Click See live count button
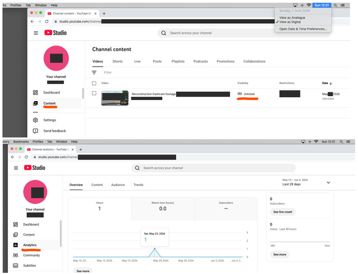This screenshot has height=274, width=358. click(x=282, y=212)
